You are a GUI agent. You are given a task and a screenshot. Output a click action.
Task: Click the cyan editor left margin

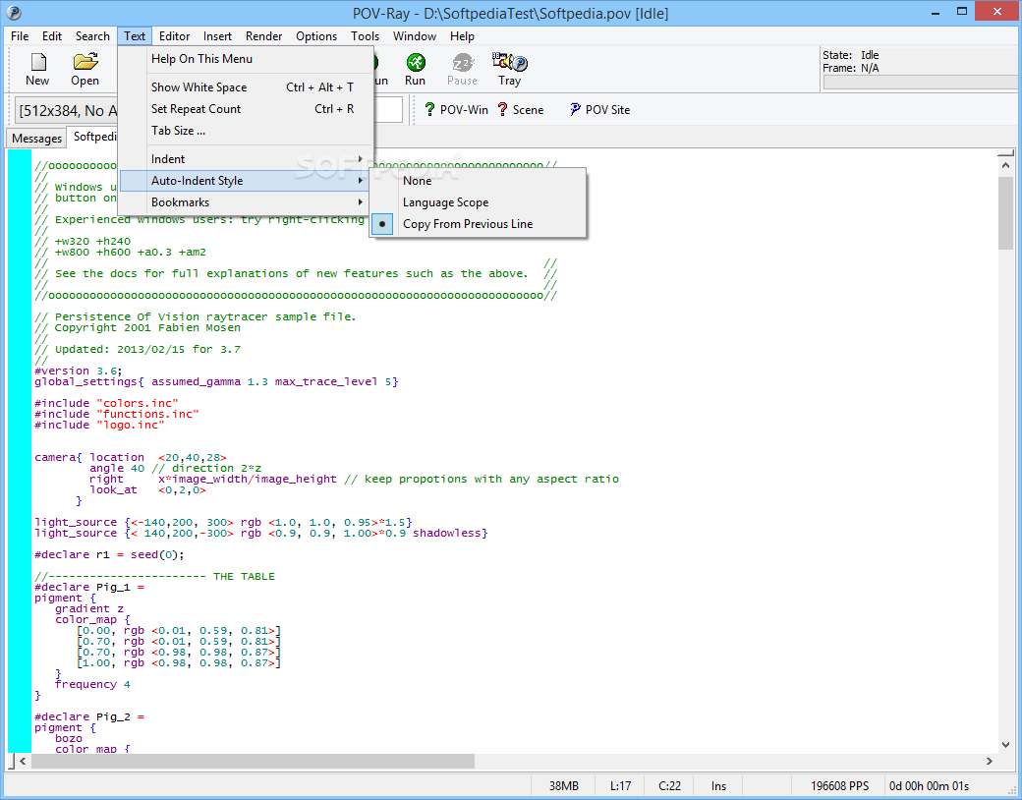[19, 450]
